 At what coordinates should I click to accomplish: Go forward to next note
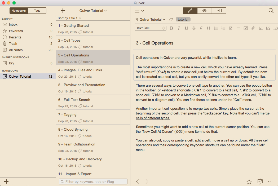(x=147, y=181)
